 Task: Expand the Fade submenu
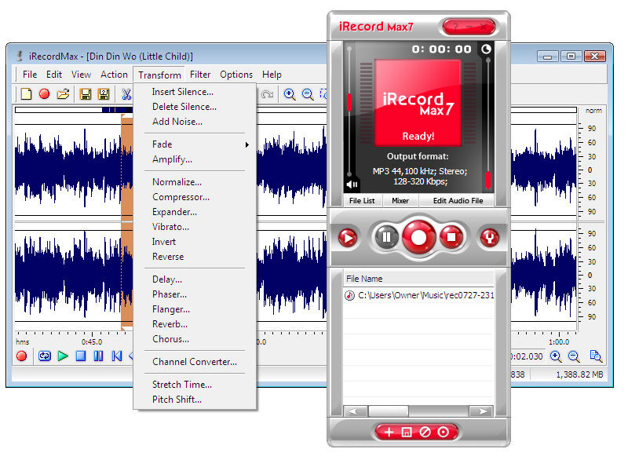[195, 144]
